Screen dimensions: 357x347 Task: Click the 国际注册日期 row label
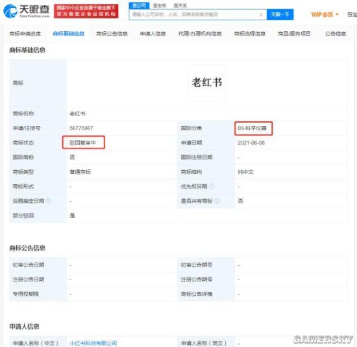pos(197,157)
